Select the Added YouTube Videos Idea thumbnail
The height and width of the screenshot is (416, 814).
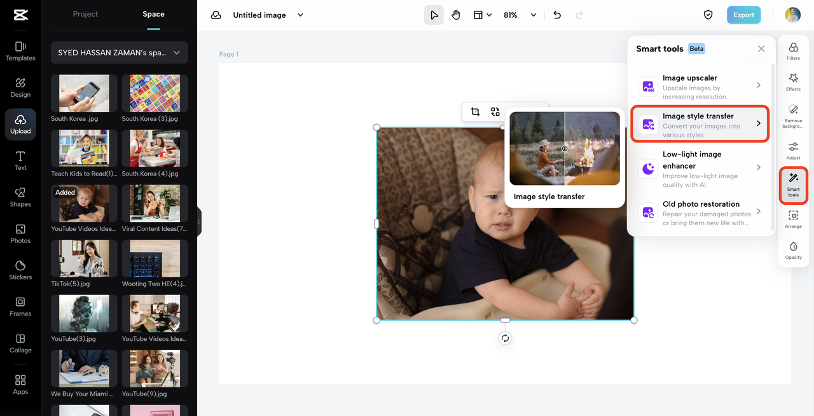tap(84, 204)
